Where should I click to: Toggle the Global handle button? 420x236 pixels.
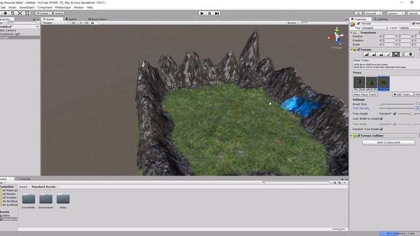(57, 13)
